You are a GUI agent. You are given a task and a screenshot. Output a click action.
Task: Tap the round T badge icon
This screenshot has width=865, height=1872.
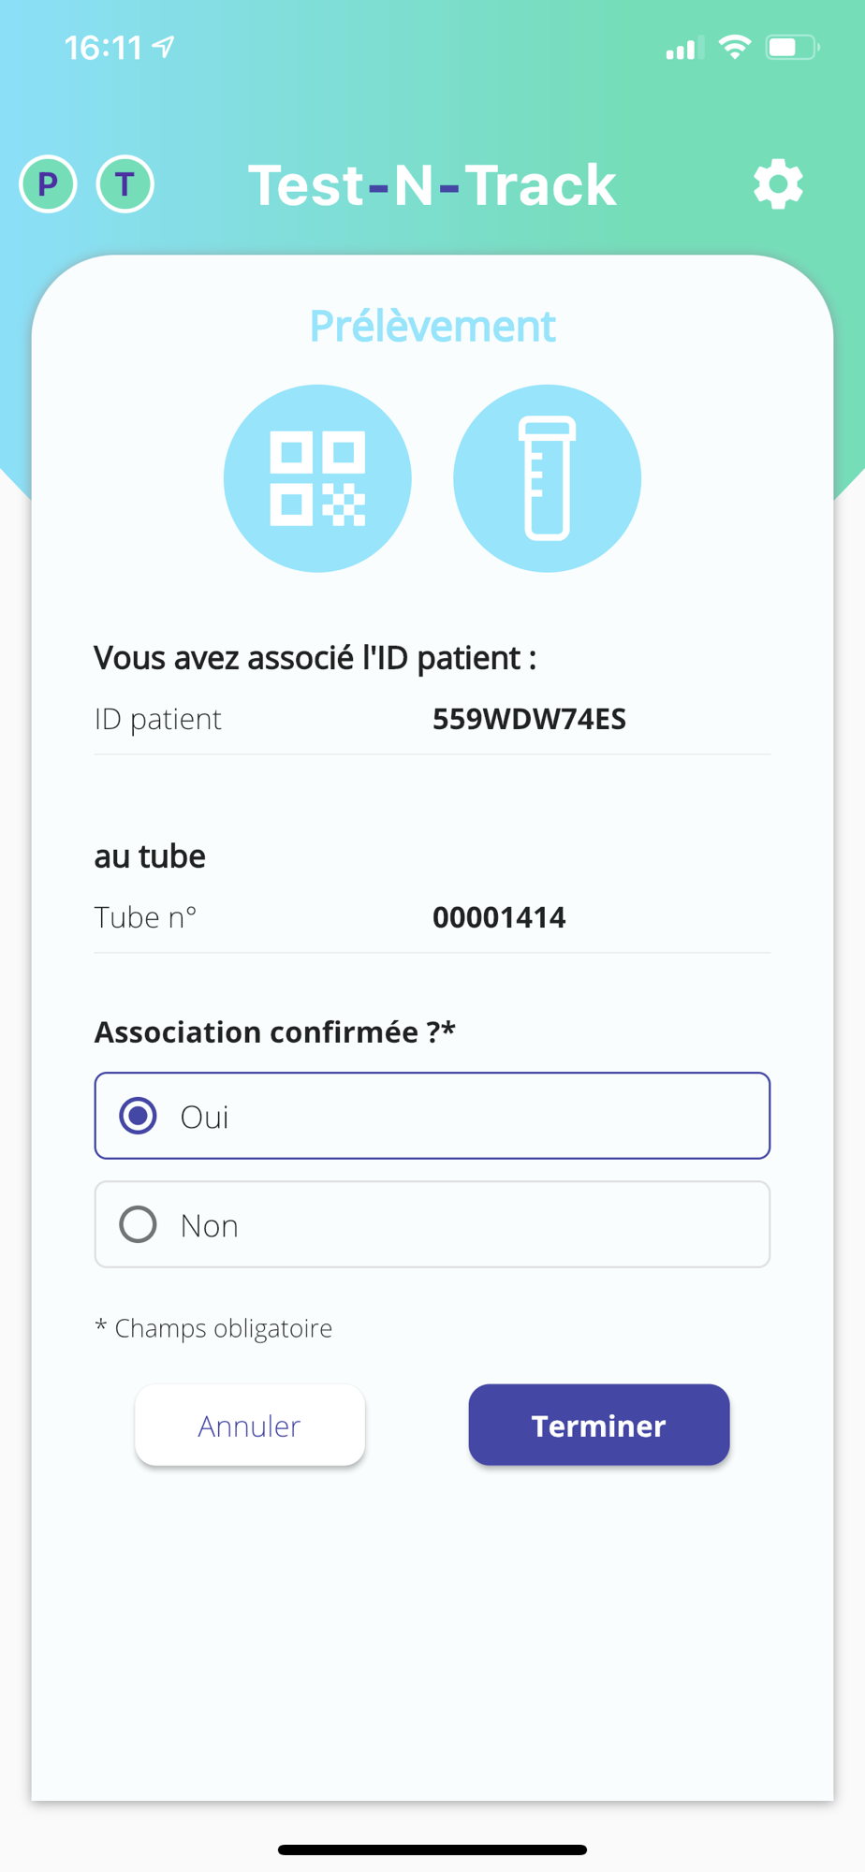(x=125, y=184)
